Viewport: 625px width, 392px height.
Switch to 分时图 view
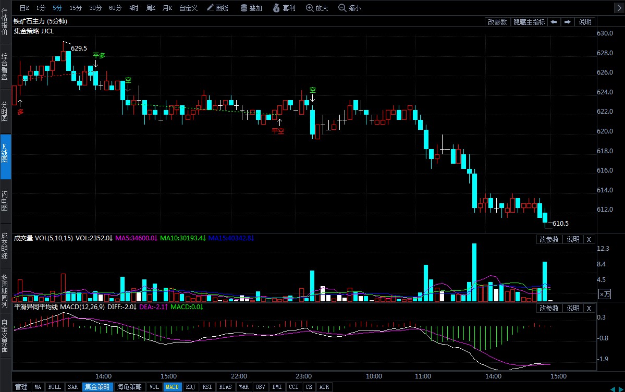pyautogui.click(x=5, y=111)
